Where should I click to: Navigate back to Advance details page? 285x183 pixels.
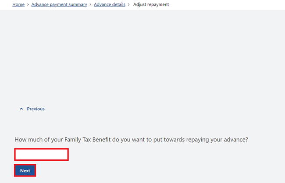point(110,4)
